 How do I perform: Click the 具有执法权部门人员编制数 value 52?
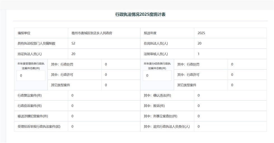click(73, 43)
